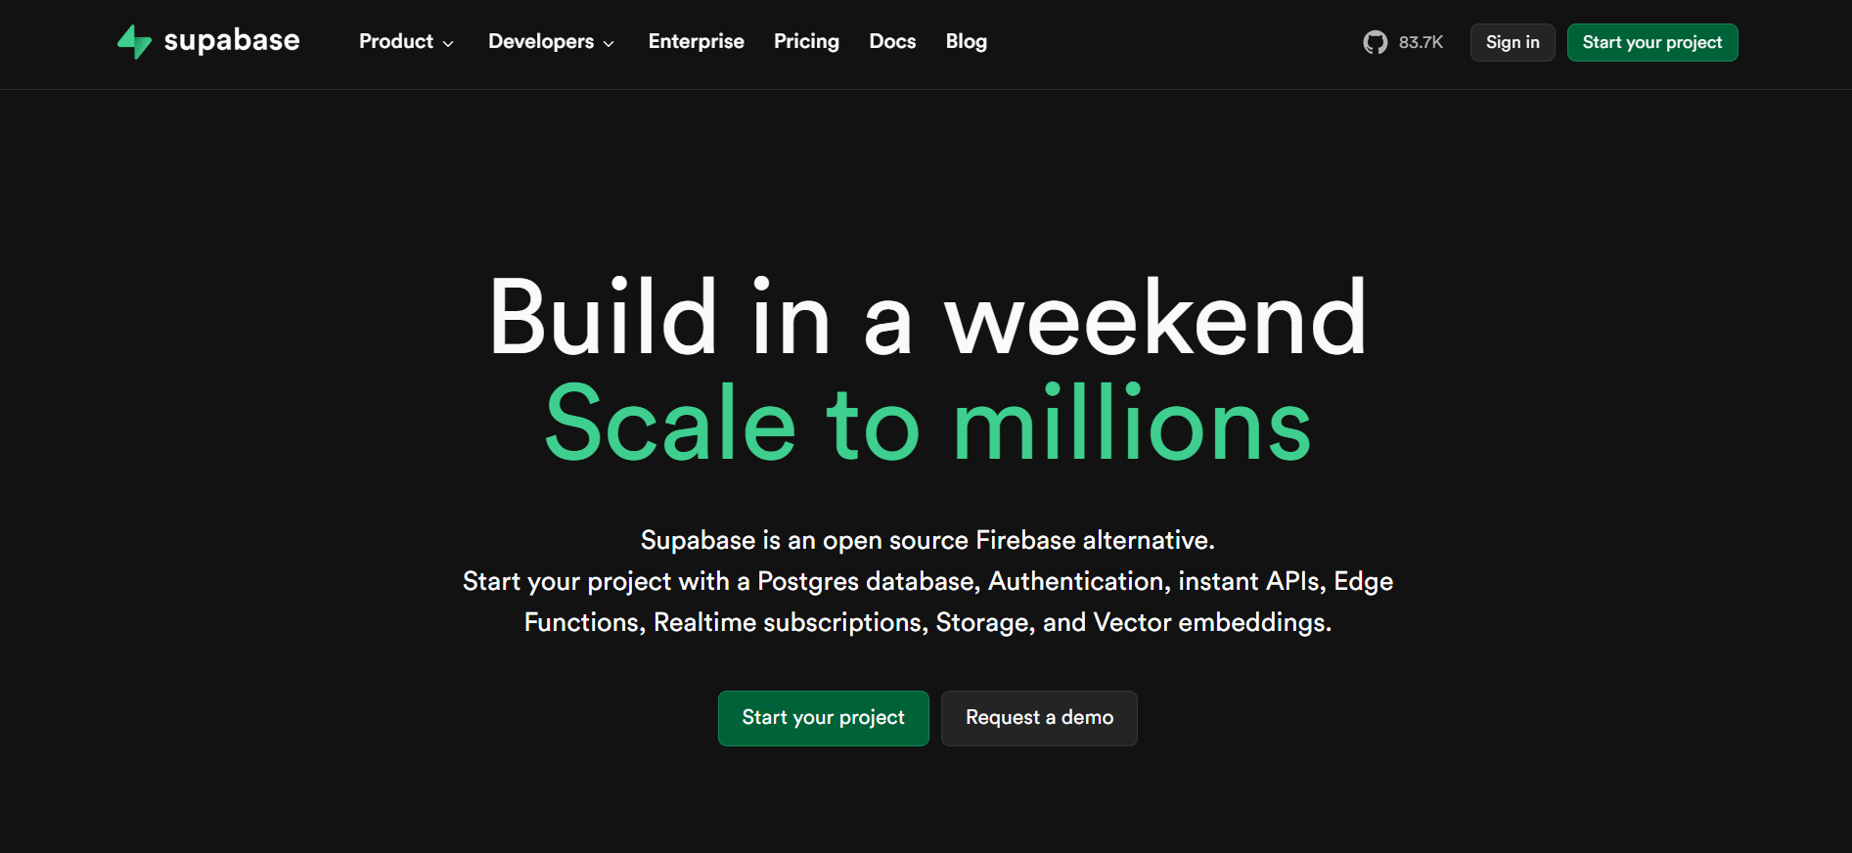This screenshot has height=853, width=1852.
Task: Click the Sign in button
Action: (1513, 42)
